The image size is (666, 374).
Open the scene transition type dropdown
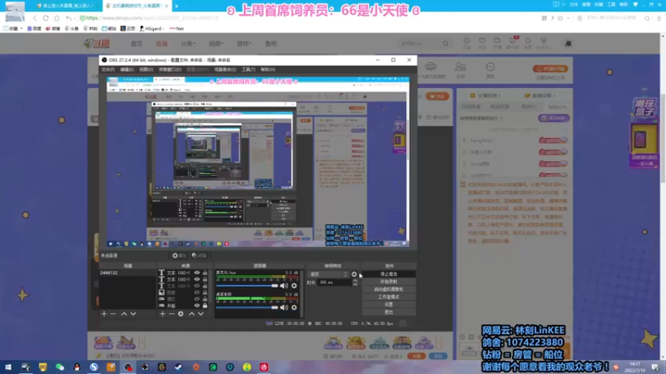328,274
